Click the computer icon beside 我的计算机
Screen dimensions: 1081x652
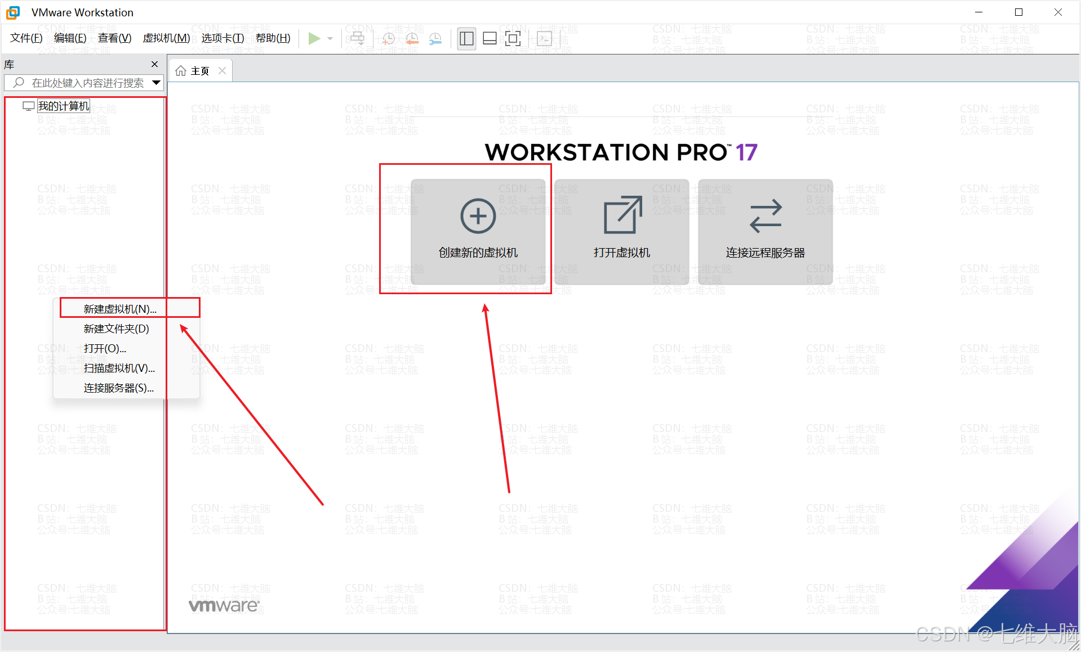tap(28, 106)
